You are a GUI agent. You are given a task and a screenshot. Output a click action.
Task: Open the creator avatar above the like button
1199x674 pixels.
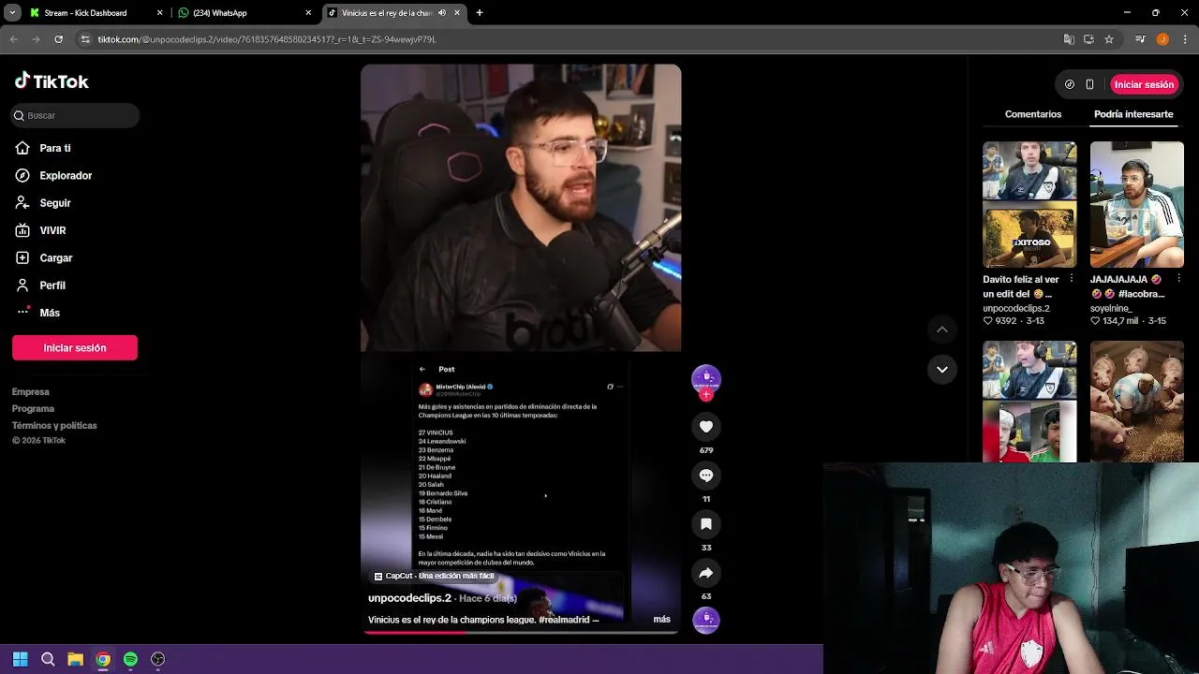pyautogui.click(x=706, y=378)
